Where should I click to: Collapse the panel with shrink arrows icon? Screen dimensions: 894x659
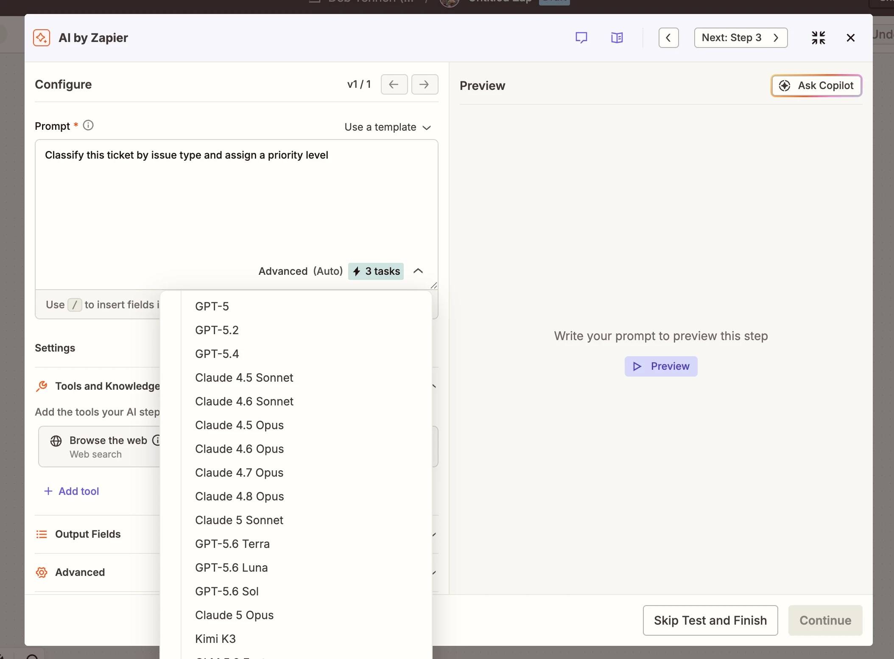click(x=818, y=38)
